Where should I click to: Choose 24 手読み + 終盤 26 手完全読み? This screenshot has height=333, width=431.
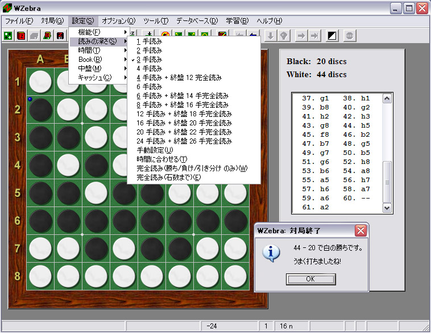point(194,141)
